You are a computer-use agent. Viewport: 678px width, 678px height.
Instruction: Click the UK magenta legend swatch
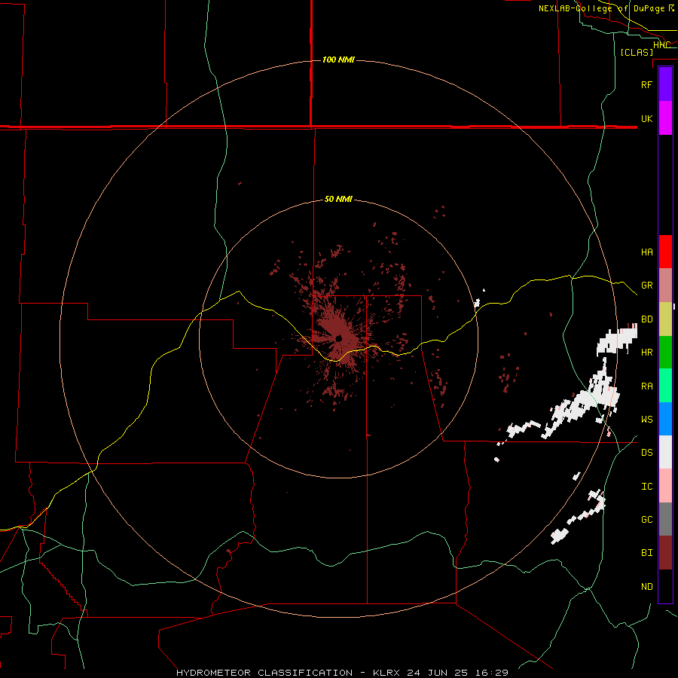click(665, 118)
